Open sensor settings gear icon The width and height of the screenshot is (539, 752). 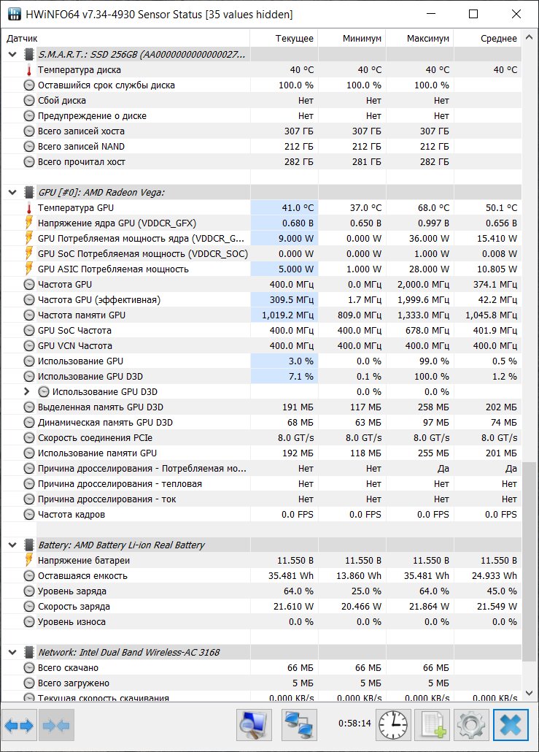(x=471, y=725)
